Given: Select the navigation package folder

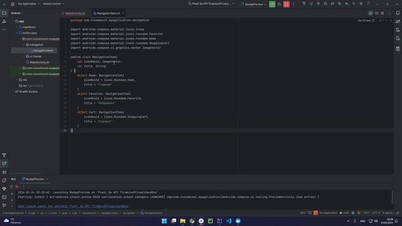Looking at the screenshot, I should (35, 45).
